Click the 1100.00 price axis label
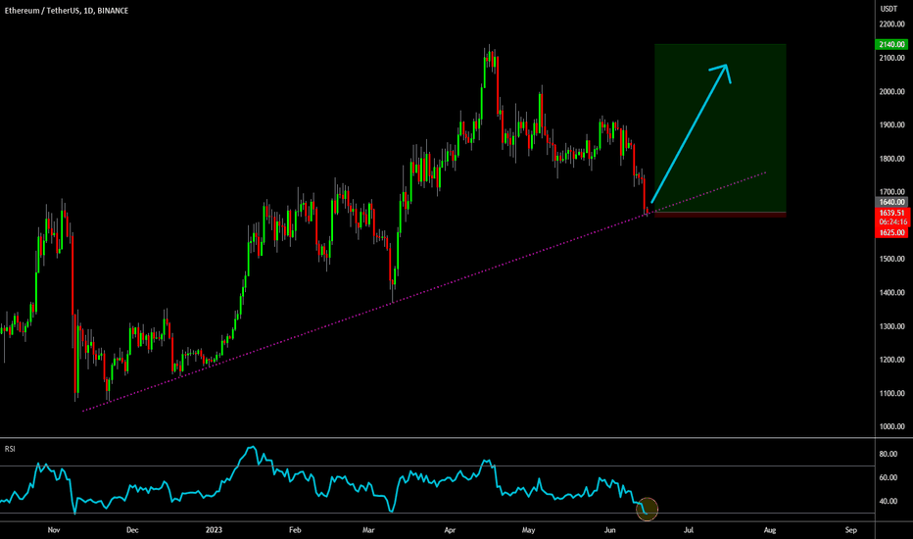The width and height of the screenshot is (913, 539). (892, 393)
